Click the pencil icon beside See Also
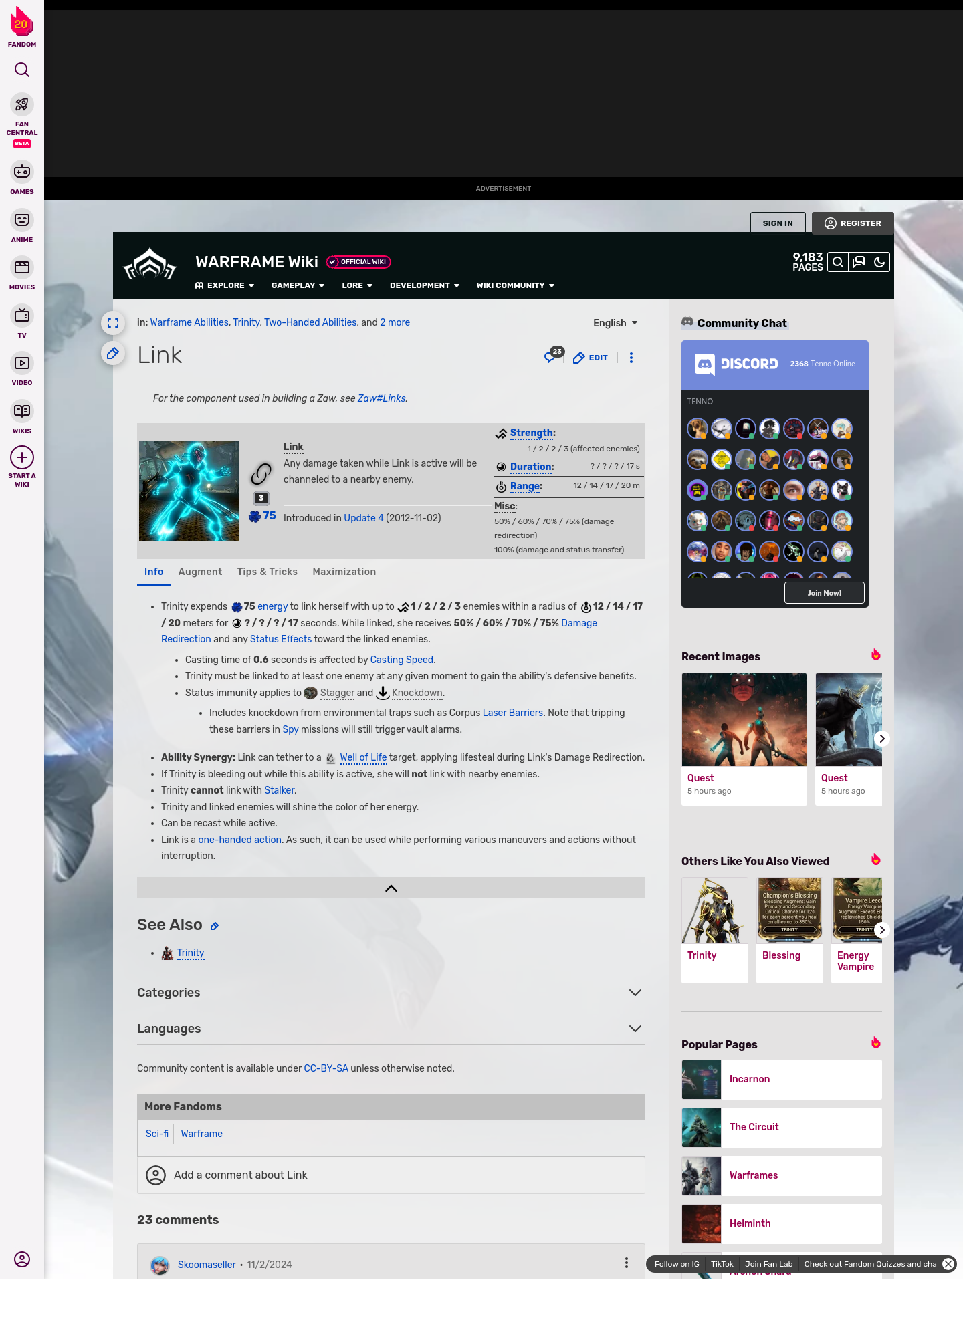The width and height of the screenshot is (963, 1337). click(215, 926)
